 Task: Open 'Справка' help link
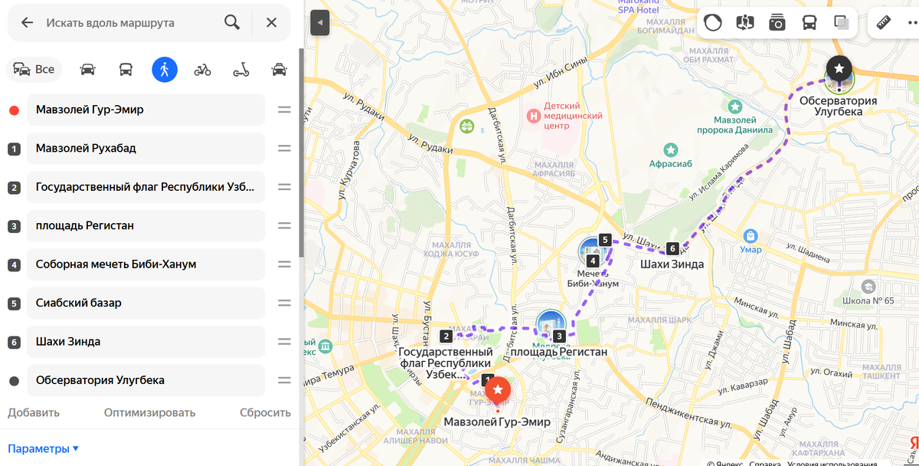(x=766, y=463)
